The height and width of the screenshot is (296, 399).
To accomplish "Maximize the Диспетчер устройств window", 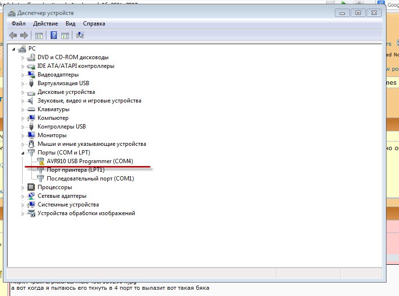I will tap(358, 13).
